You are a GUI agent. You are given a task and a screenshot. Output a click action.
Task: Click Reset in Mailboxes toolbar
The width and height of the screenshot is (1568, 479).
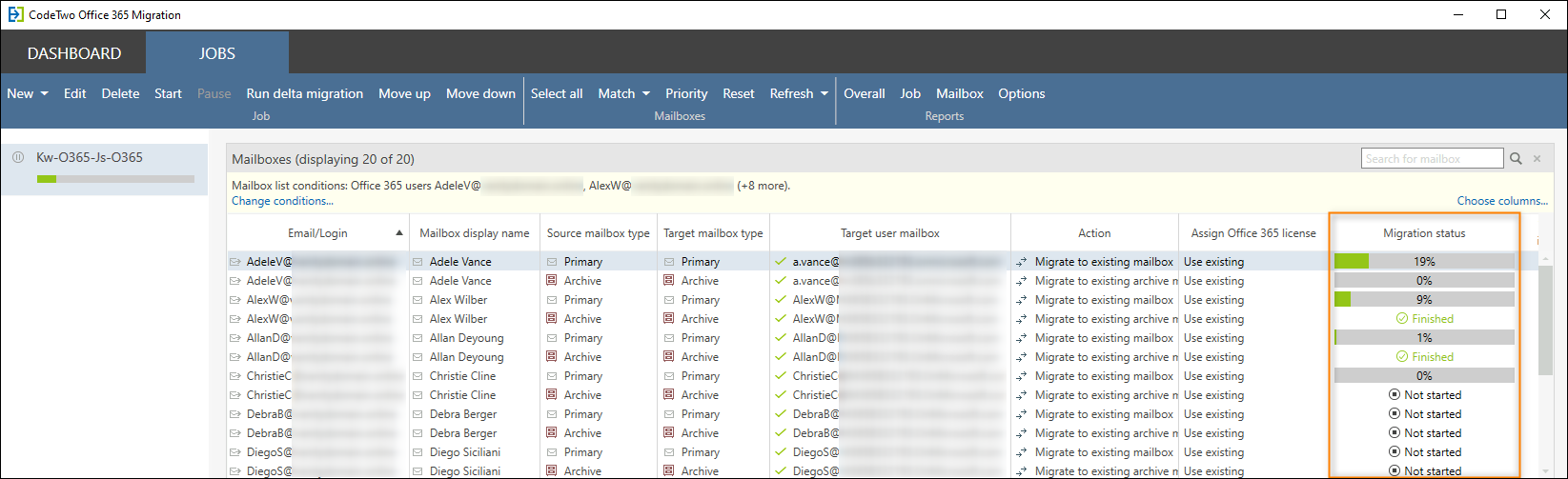(x=739, y=93)
